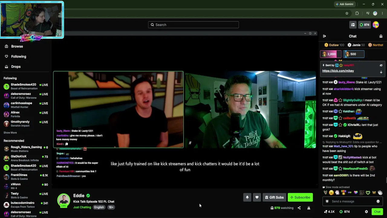Click the Search input field
This screenshot has height=218, width=387.
pyautogui.click(x=193, y=25)
